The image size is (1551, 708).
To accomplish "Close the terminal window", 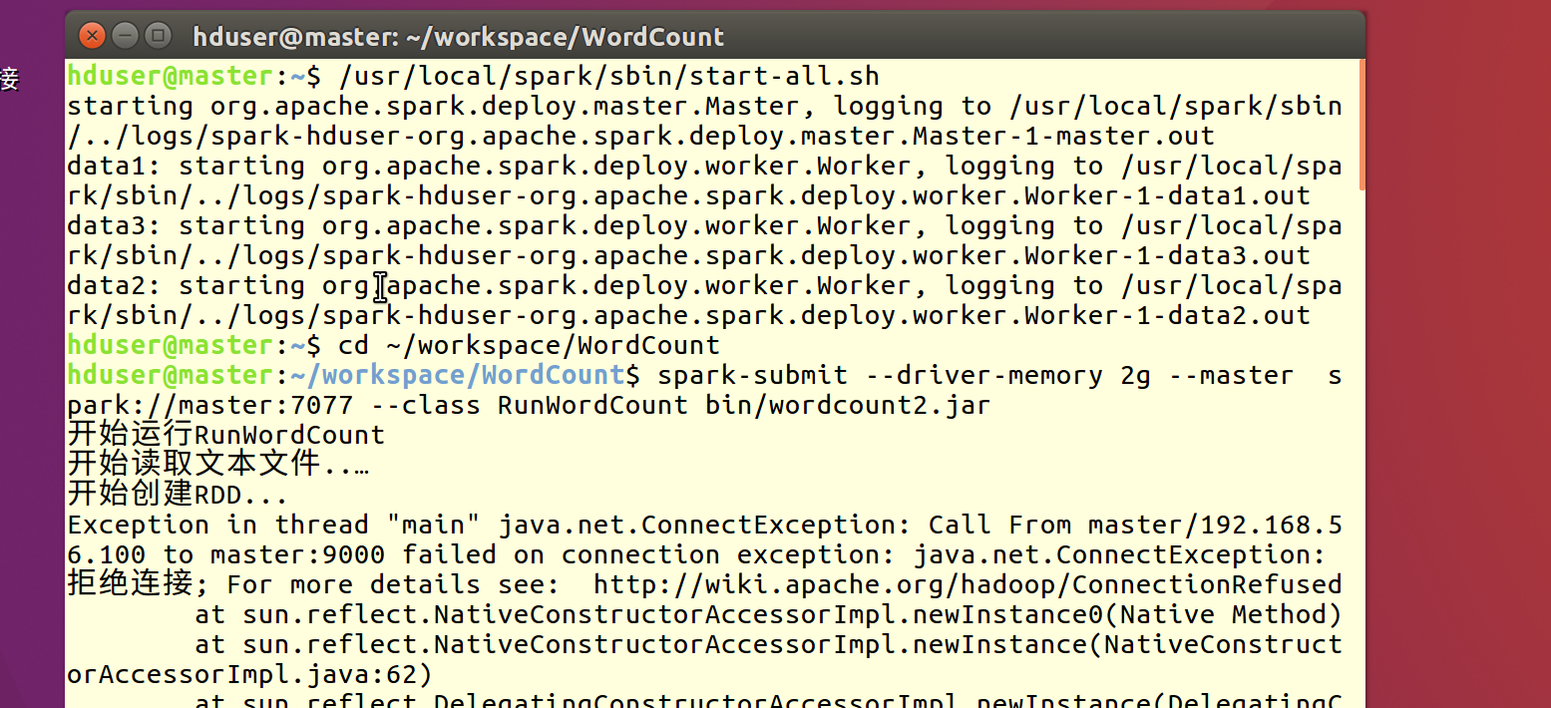I will (92, 37).
